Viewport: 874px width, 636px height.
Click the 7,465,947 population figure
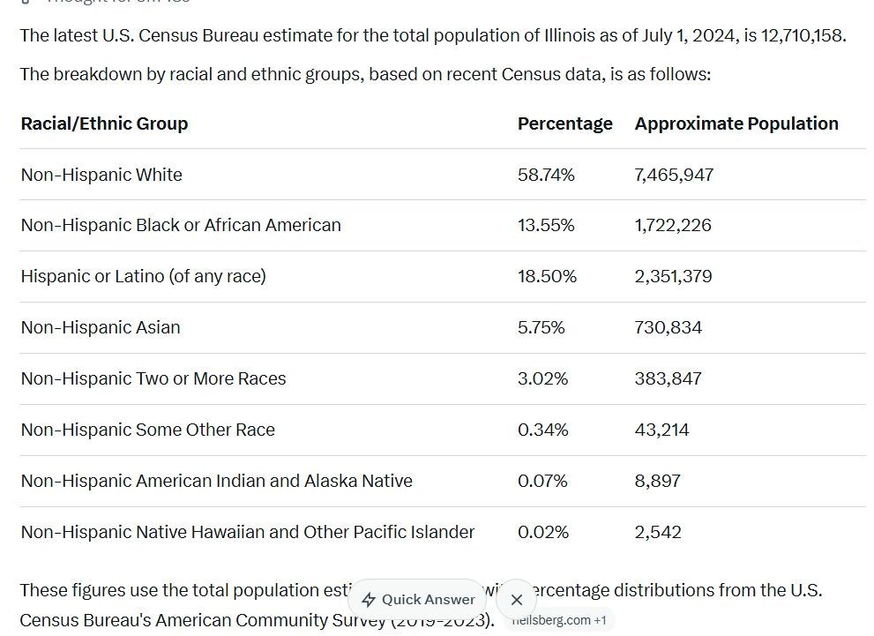(674, 175)
